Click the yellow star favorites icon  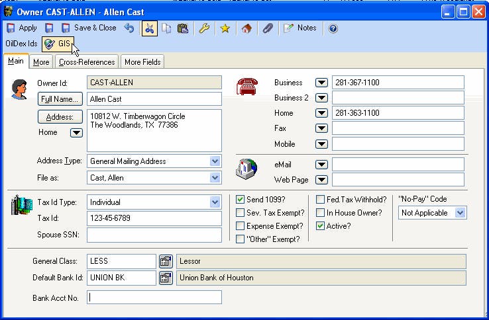[x=225, y=28]
